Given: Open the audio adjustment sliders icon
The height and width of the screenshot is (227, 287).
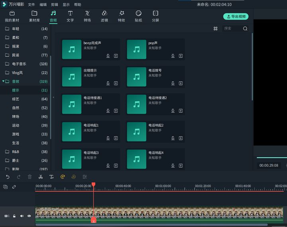Looking at the screenshot, I should (85, 177).
